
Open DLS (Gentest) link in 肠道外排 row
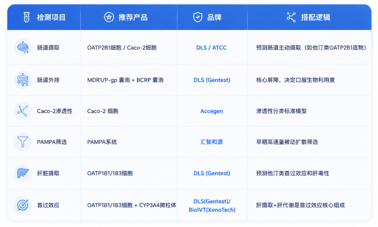212,80
